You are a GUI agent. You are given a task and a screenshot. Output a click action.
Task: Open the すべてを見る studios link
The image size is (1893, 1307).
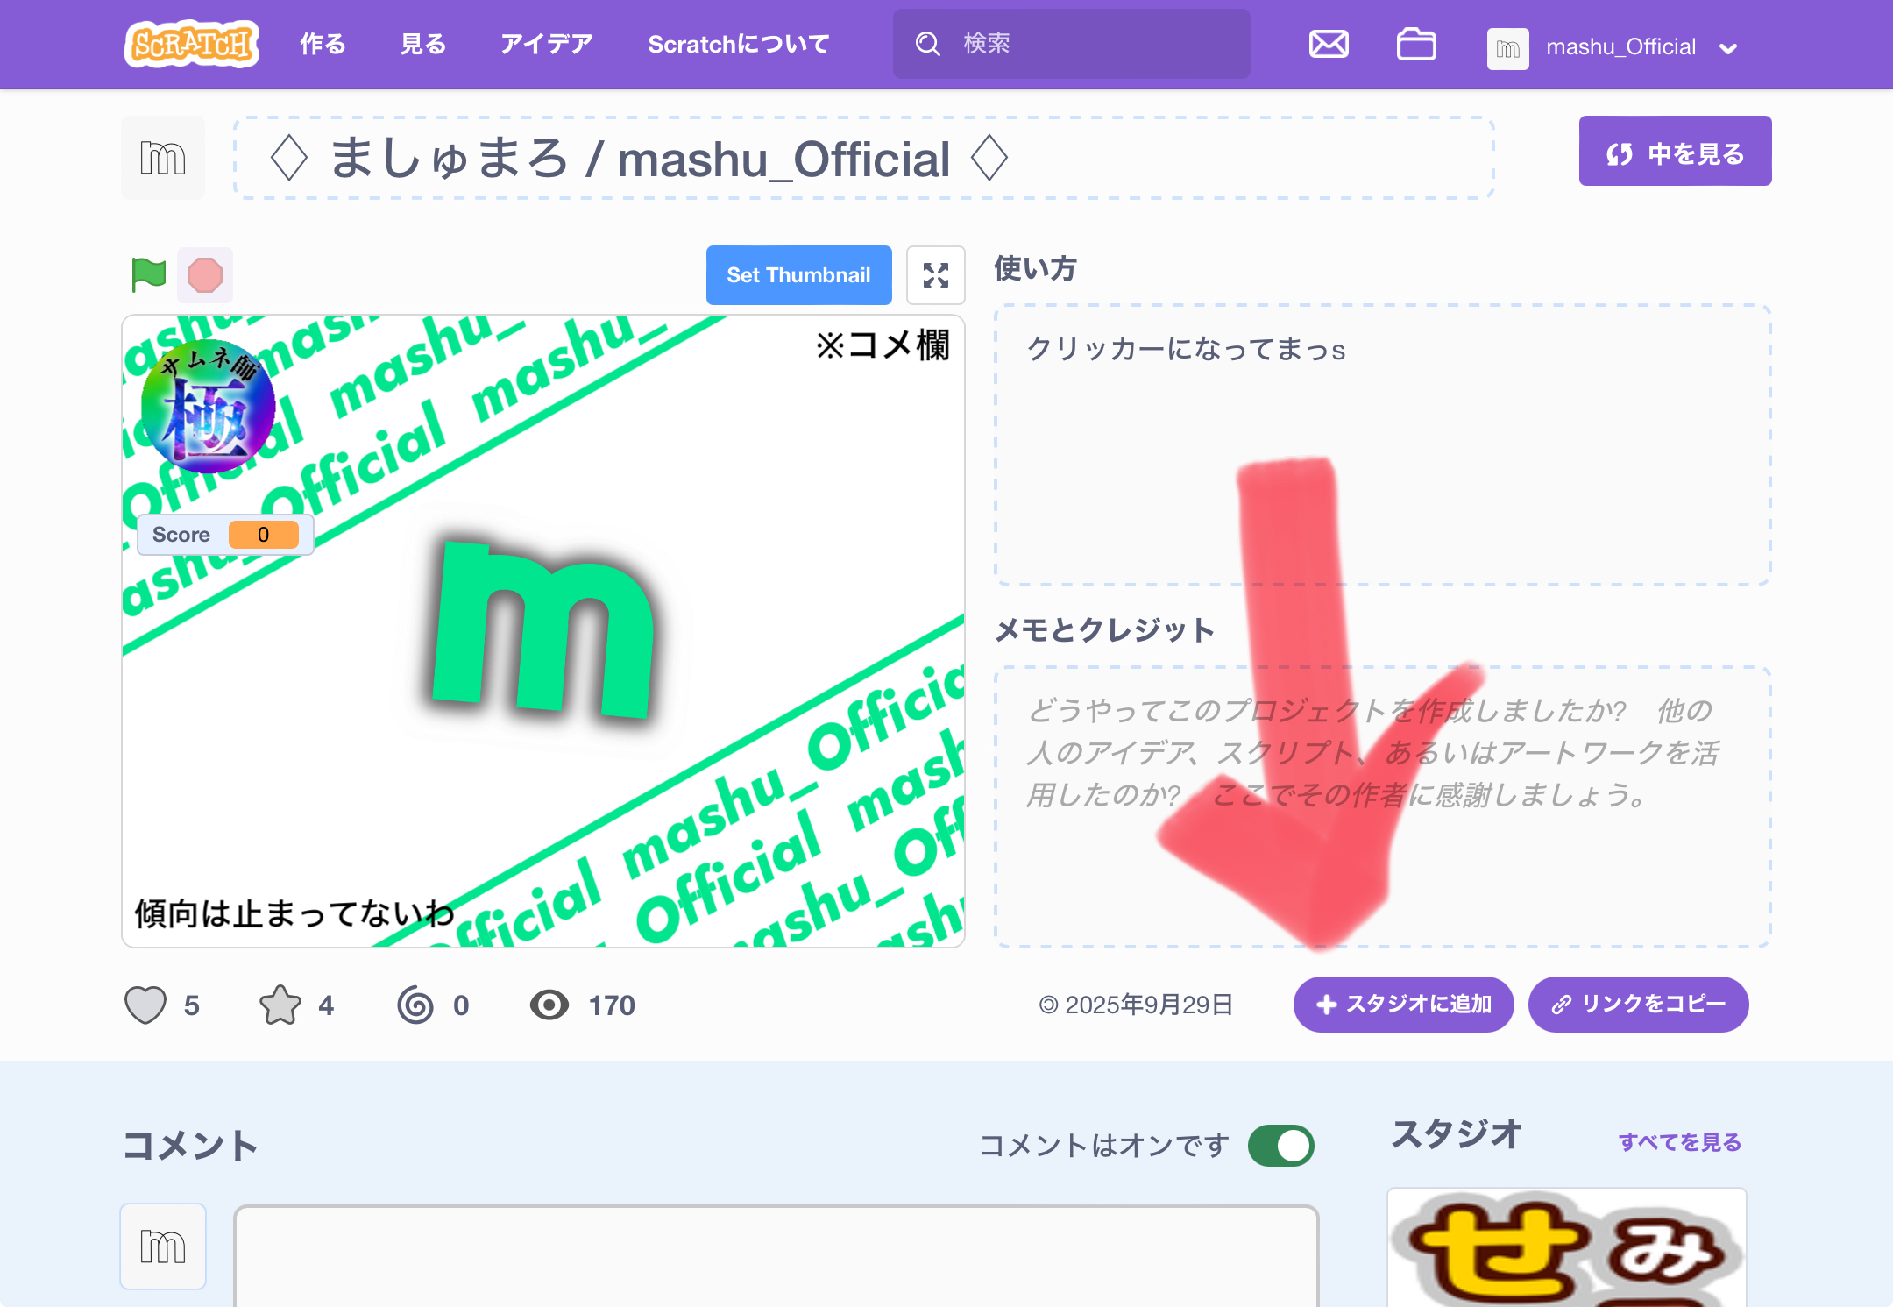point(1679,1142)
